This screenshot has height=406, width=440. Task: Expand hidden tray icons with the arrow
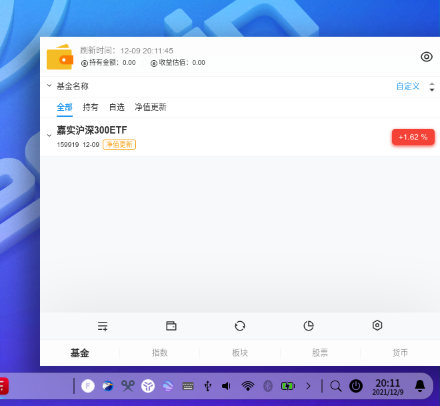pos(308,385)
